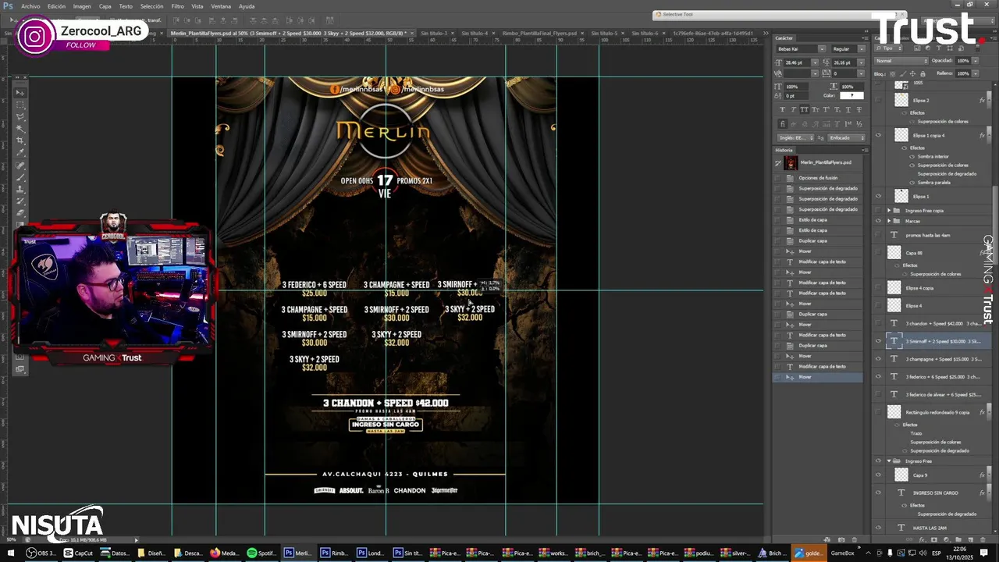Open the Normal blend mode dropdown

coord(901,61)
